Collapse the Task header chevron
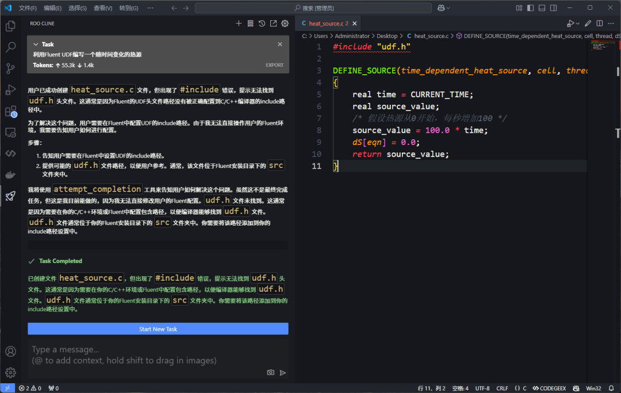This screenshot has width=621, height=393. [x=36, y=44]
